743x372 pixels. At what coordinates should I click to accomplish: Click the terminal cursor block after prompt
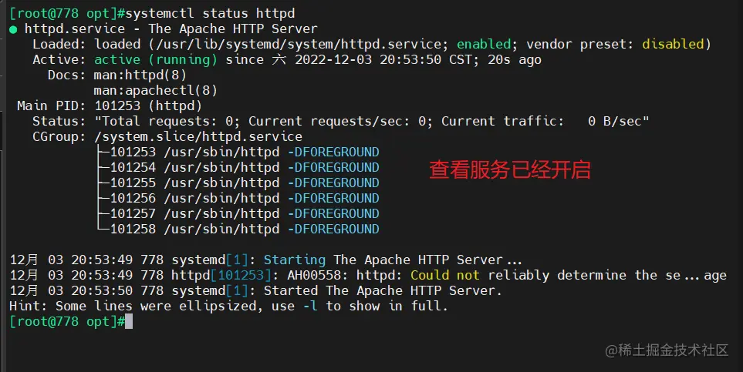[x=129, y=321]
